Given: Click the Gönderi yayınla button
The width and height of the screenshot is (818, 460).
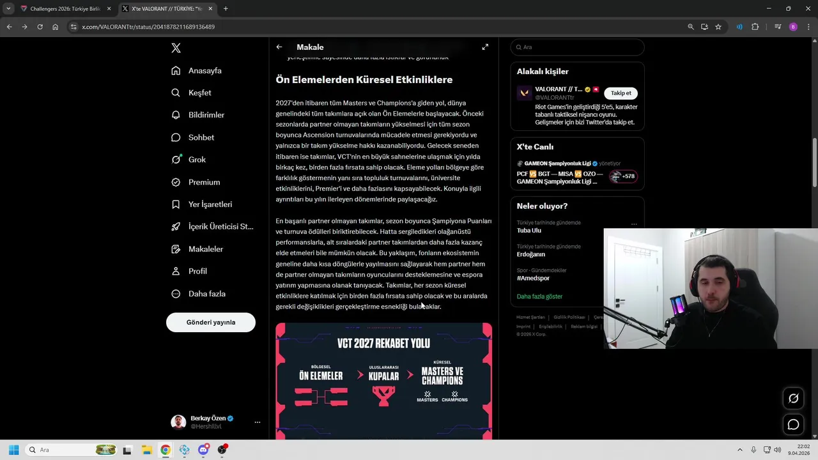Looking at the screenshot, I should click(211, 323).
